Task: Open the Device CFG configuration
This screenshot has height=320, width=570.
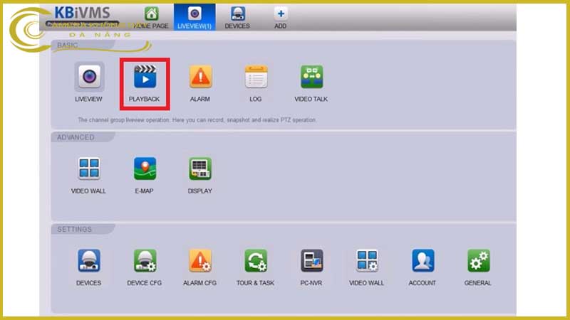Action: pyautogui.click(x=145, y=261)
